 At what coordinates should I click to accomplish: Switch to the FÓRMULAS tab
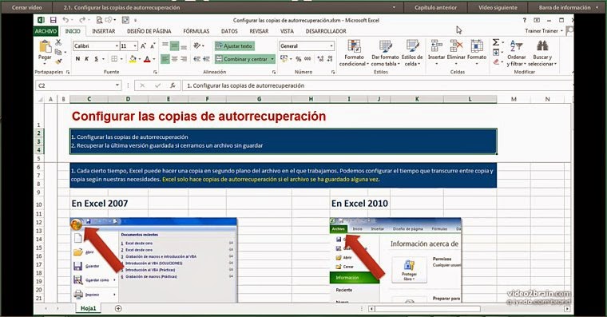click(x=196, y=31)
